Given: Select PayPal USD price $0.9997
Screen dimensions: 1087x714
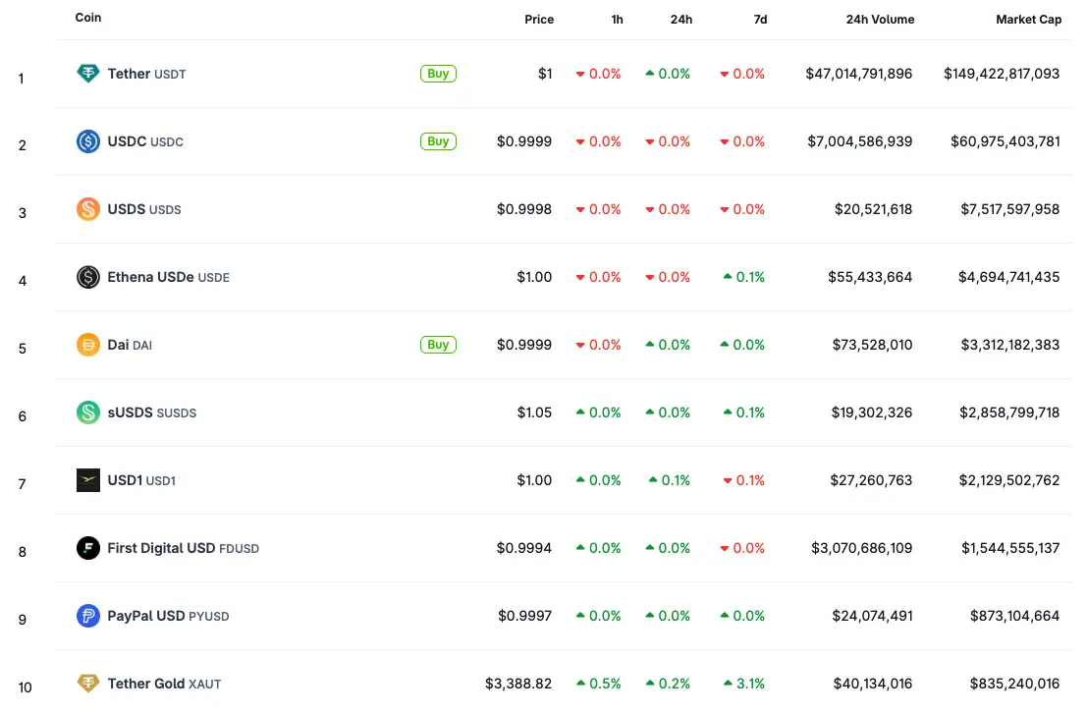Looking at the screenshot, I should click(x=524, y=616).
